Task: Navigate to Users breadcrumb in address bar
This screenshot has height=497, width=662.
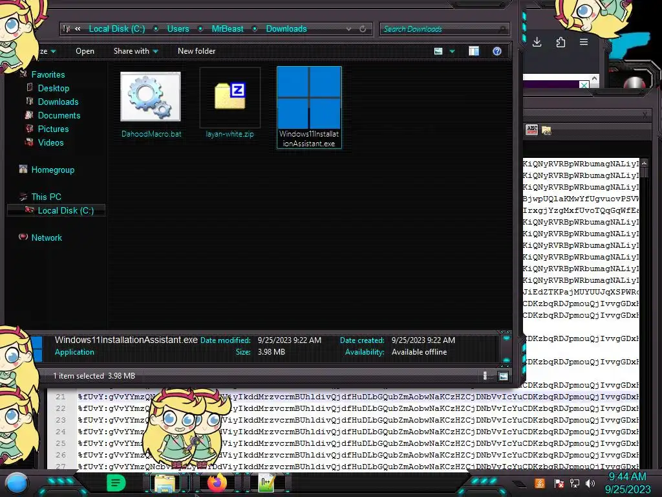Action: click(178, 28)
